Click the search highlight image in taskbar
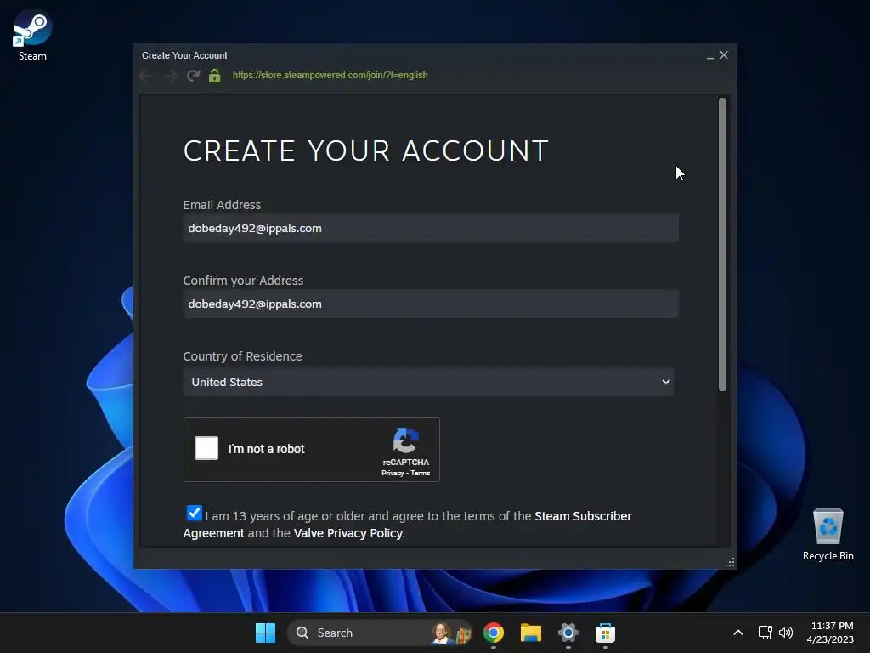Image resolution: width=870 pixels, height=653 pixels. [x=451, y=633]
